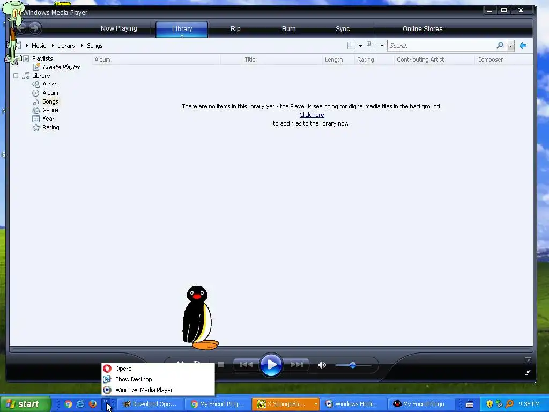Sort by the Length column header
Screen dimensions: 549x412
[x=338, y=60]
